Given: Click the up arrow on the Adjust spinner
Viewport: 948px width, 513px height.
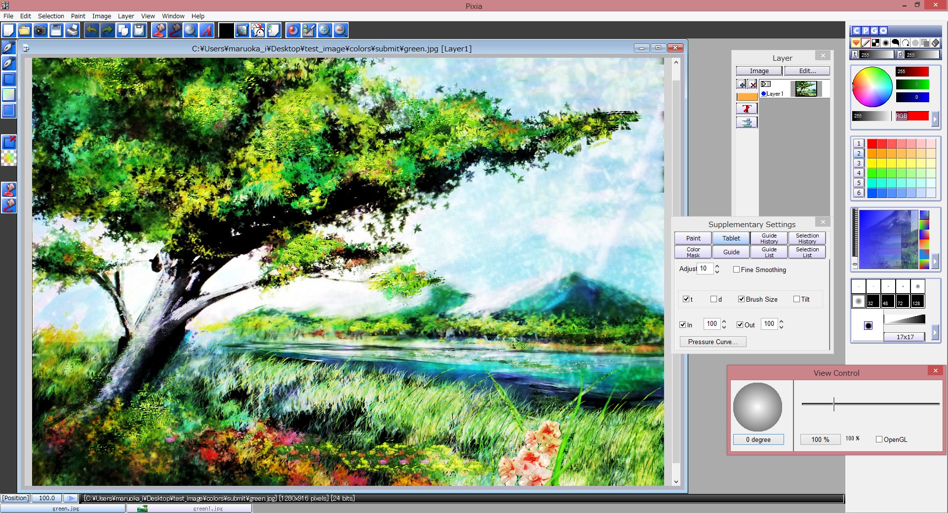Looking at the screenshot, I should click(717, 266).
